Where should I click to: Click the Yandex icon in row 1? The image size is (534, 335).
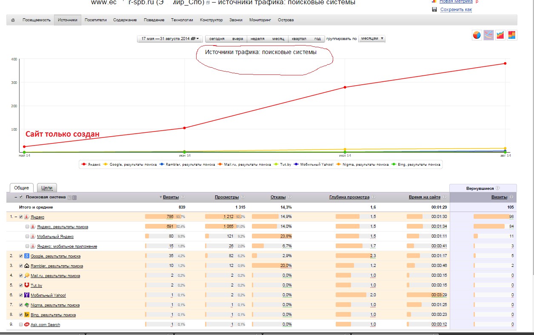27,217
